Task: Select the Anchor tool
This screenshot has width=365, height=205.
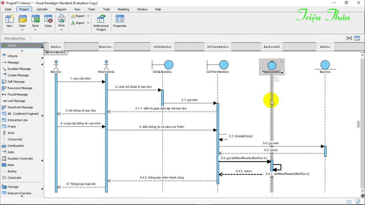Action: coord(12,171)
